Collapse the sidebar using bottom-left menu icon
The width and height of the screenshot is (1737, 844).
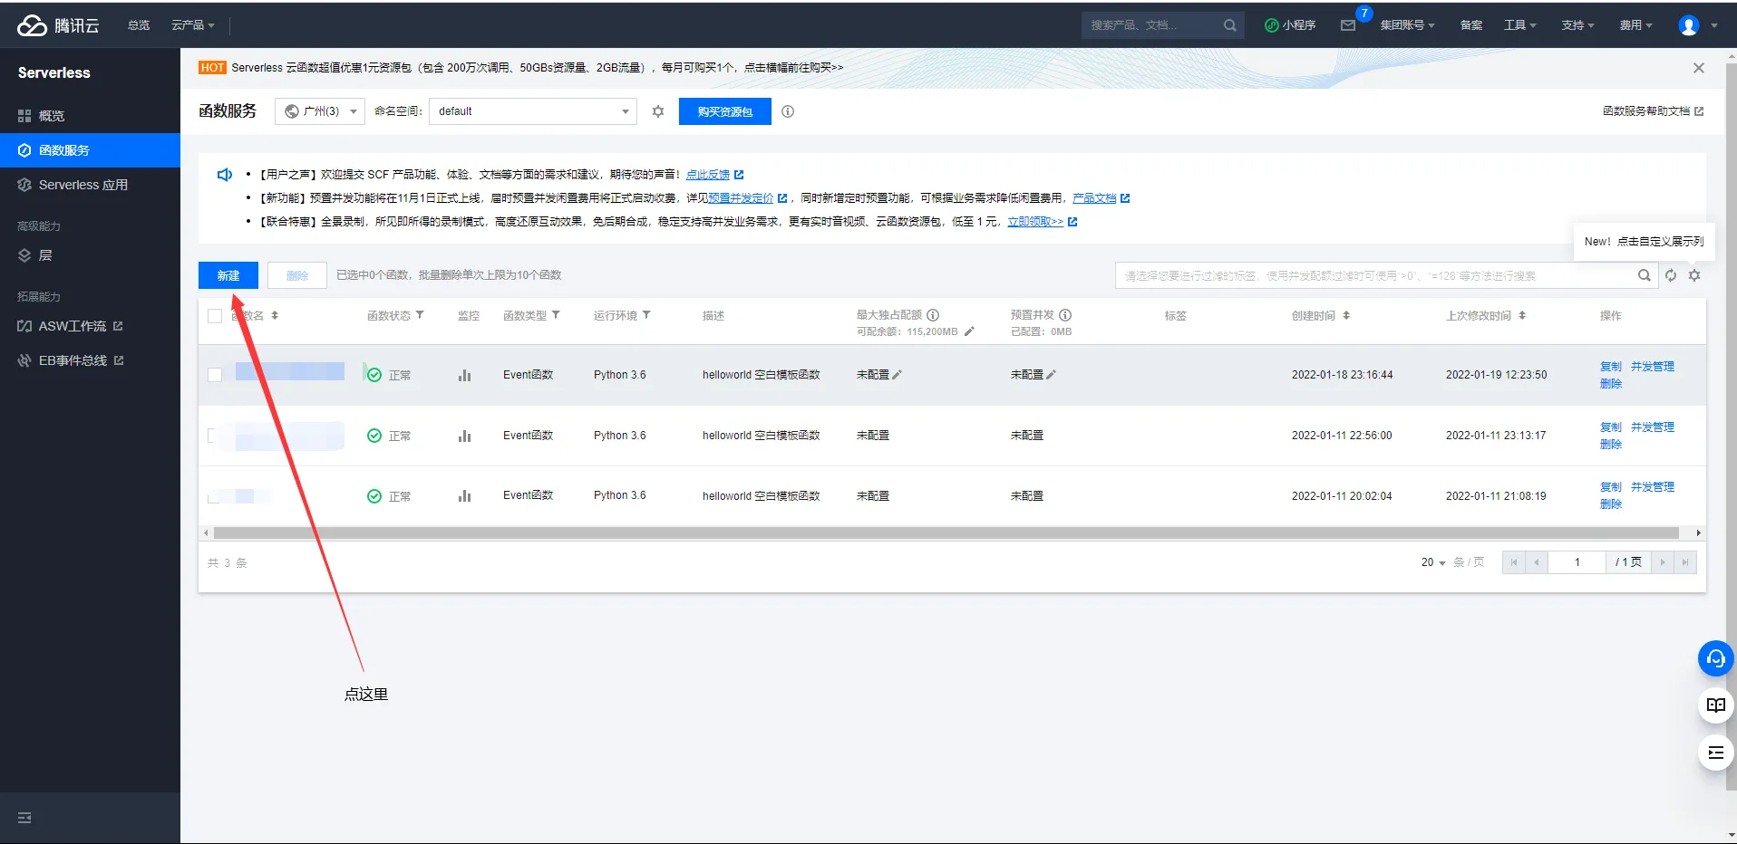coord(24,818)
